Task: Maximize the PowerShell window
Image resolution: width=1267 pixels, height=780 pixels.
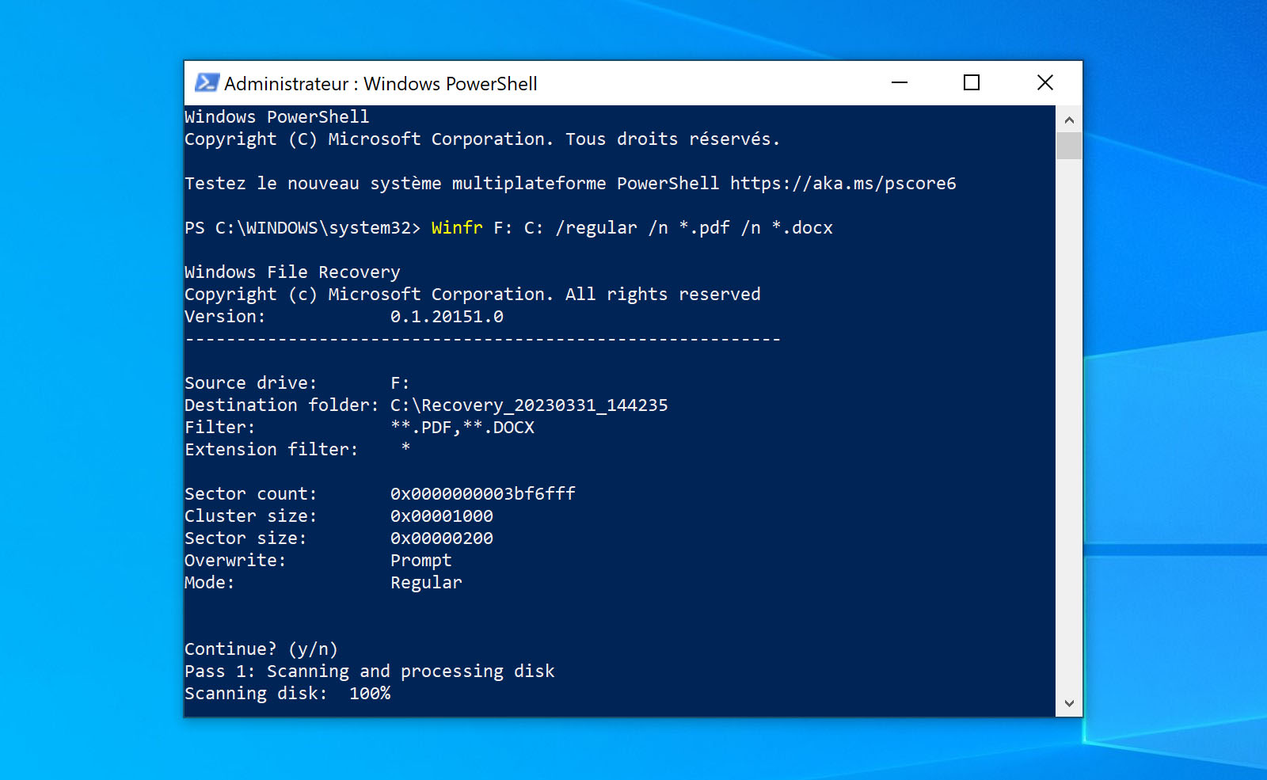Action: point(972,83)
